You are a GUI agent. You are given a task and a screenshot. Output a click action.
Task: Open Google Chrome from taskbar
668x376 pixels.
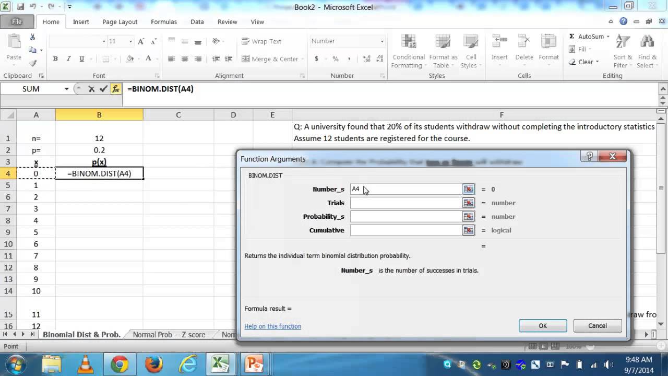[120, 365]
